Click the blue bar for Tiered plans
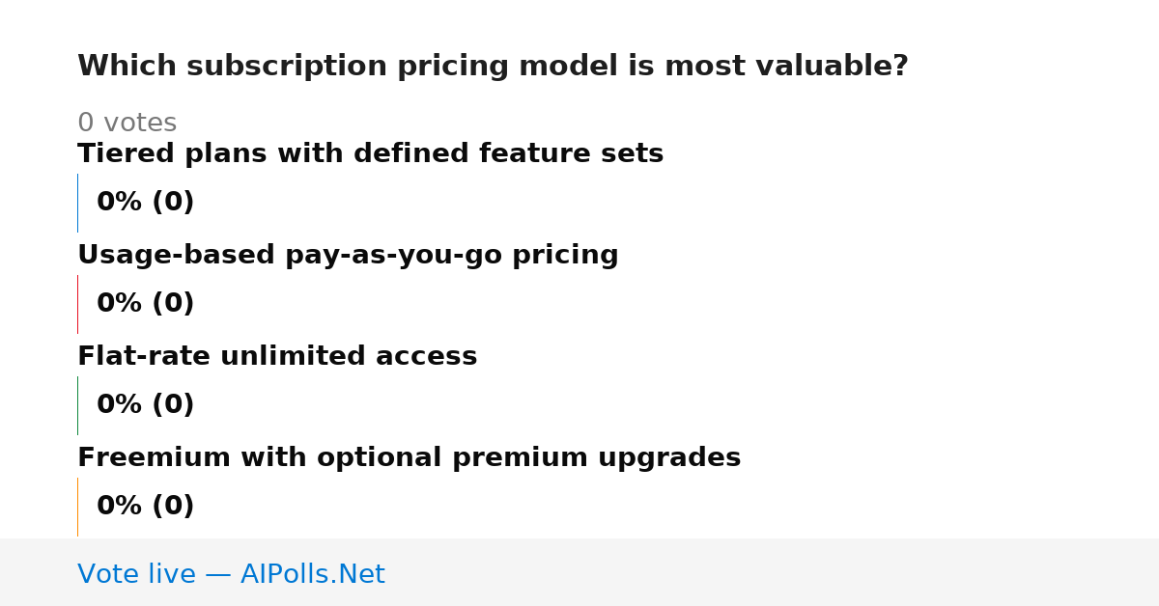1159x606 pixels. pos(77,203)
